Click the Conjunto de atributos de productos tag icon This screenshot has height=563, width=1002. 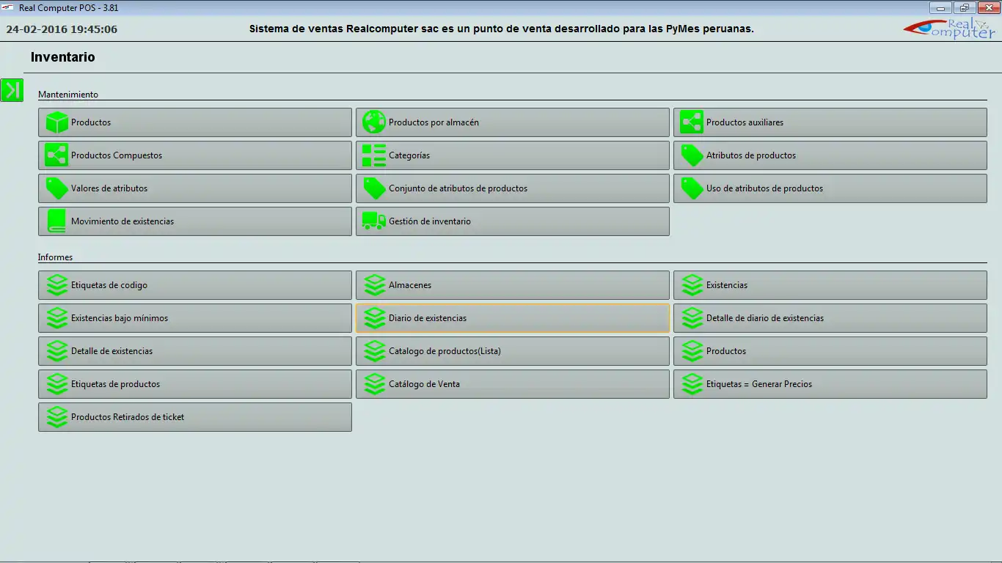pos(374,188)
